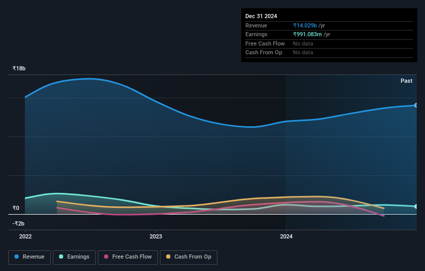Click the Free Cash Flow No data value
Image resolution: width=425 pixels, height=271 pixels.
(303, 43)
